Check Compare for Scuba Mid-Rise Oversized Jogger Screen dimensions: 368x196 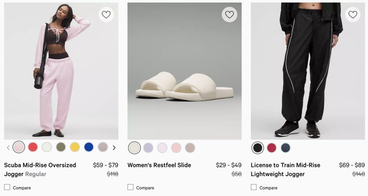7,187
